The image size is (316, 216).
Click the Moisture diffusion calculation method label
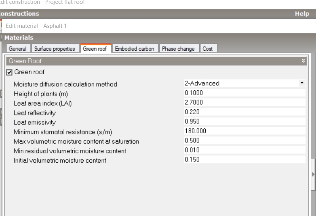click(x=65, y=84)
